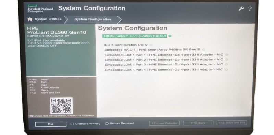Open BIOS/Platform Configuration (RBSU)

click(135, 36)
